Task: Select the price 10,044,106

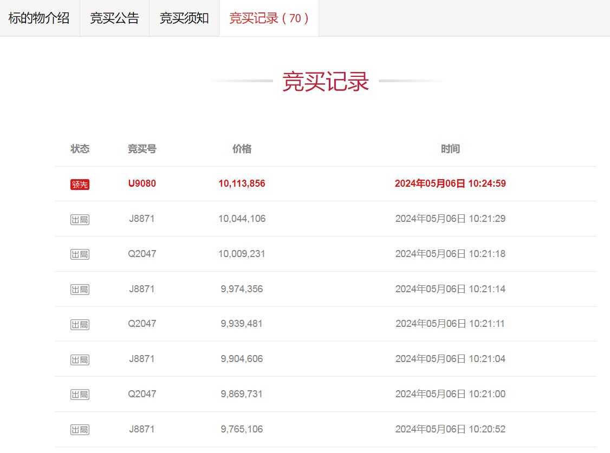Action: coord(242,219)
